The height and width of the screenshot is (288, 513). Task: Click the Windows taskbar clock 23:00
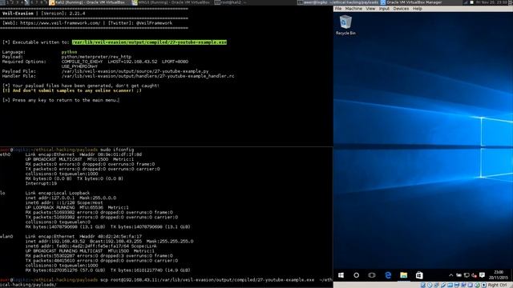pos(499,275)
